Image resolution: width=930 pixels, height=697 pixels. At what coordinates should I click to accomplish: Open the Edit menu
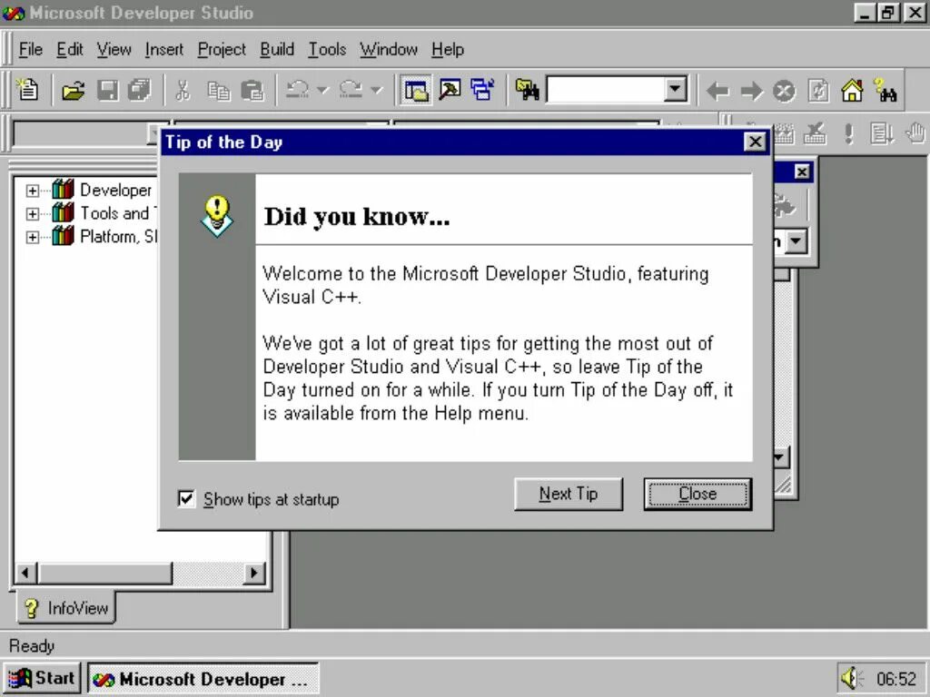tap(69, 49)
